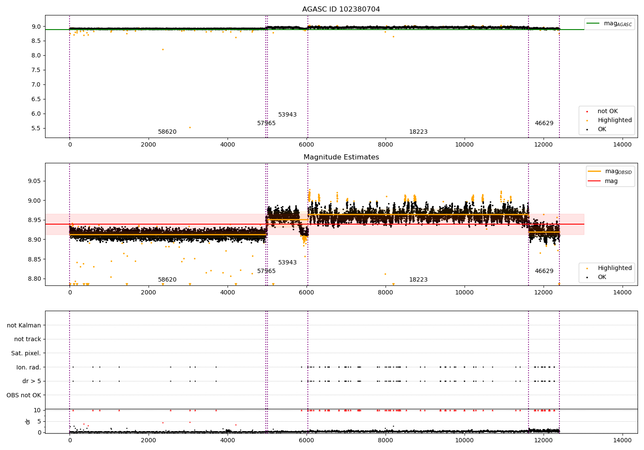
Task: Click the orange line sample beside mag OBSID legend
Action: (x=594, y=171)
